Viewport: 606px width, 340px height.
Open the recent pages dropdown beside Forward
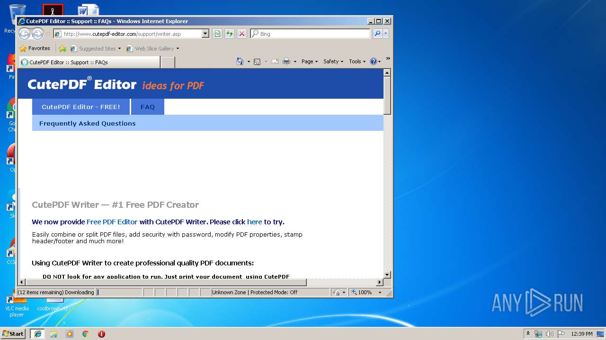pyautogui.click(x=48, y=34)
